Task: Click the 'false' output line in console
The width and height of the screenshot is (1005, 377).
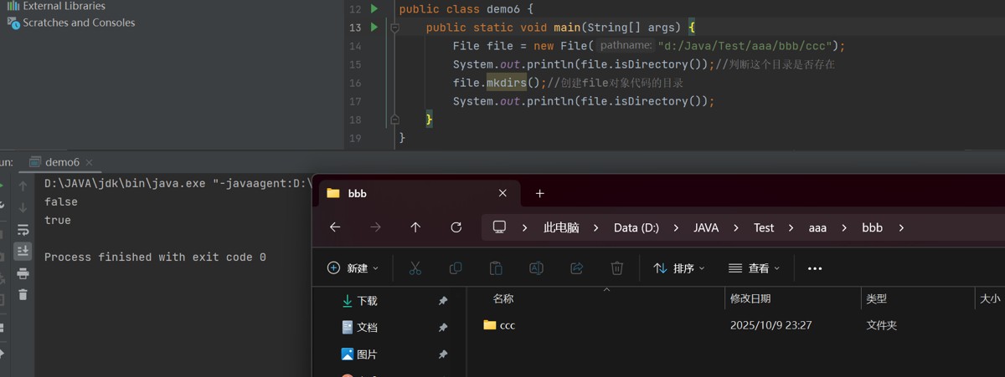Action: coord(61,201)
